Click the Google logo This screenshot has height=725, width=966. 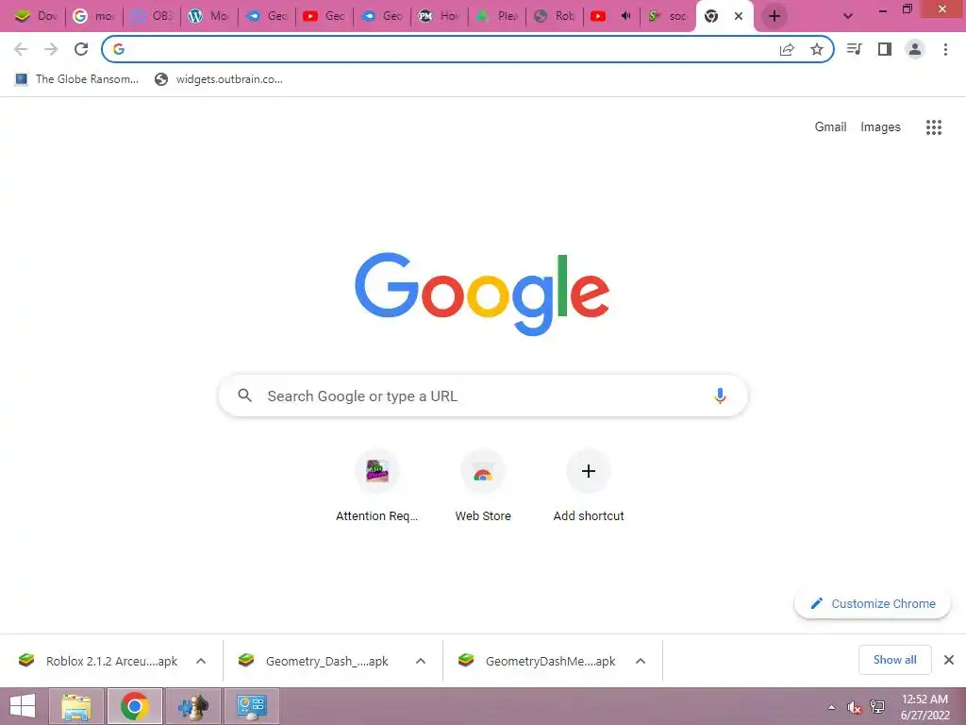click(x=482, y=295)
